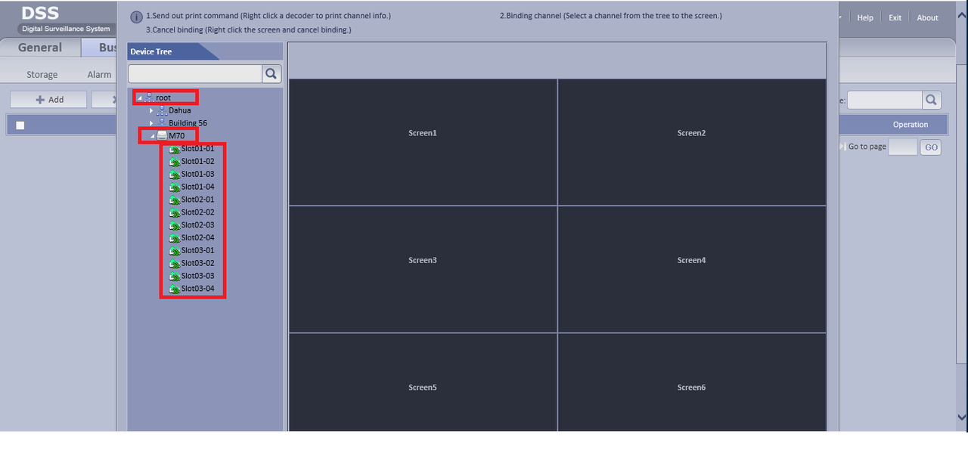Collapse the M70 decoder node
The height and width of the screenshot is (458, 968).
[152, 136]
